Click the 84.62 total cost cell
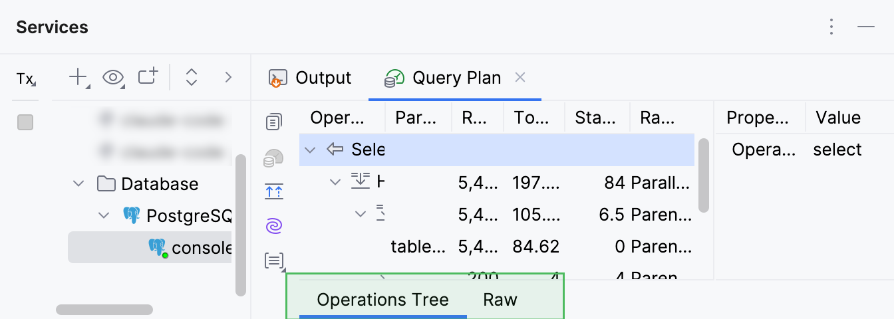Screen dimensions: 894x319 [x=536, y=247]
